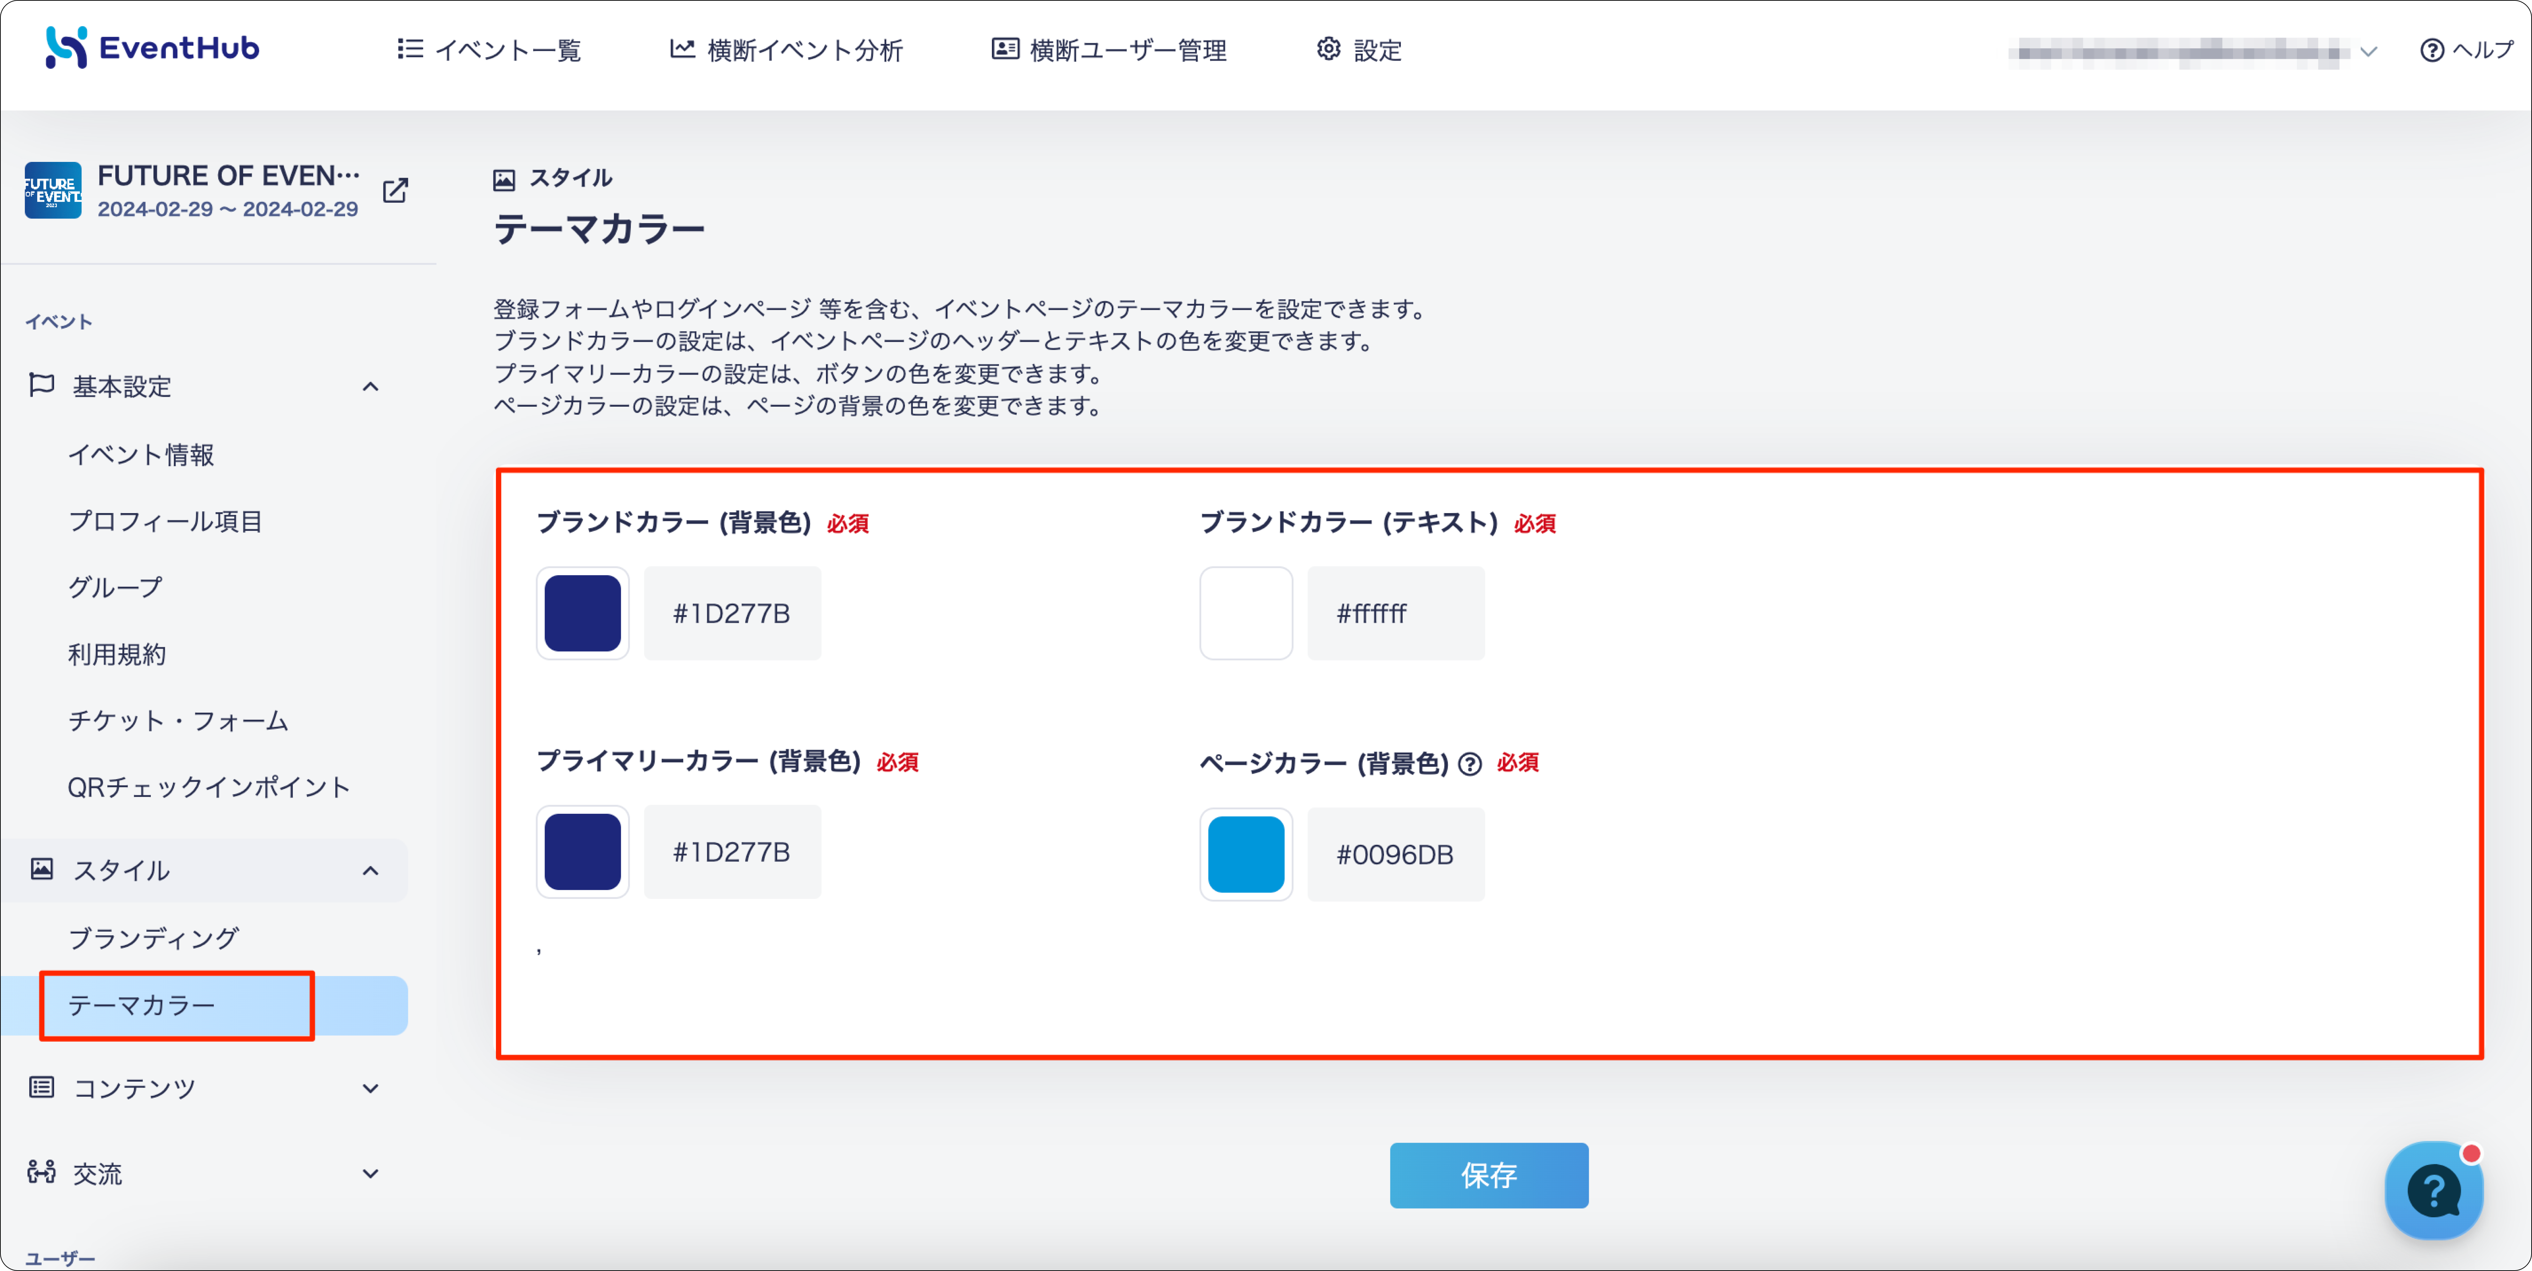Click the blurred account name

2178,52
